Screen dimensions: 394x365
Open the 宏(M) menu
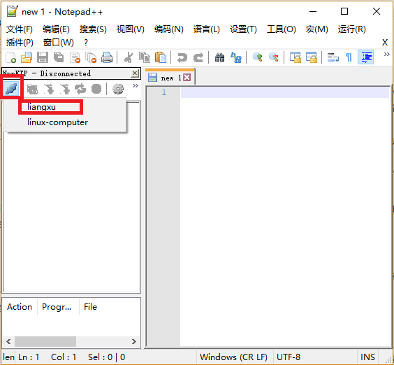click(x=317, y=29)
